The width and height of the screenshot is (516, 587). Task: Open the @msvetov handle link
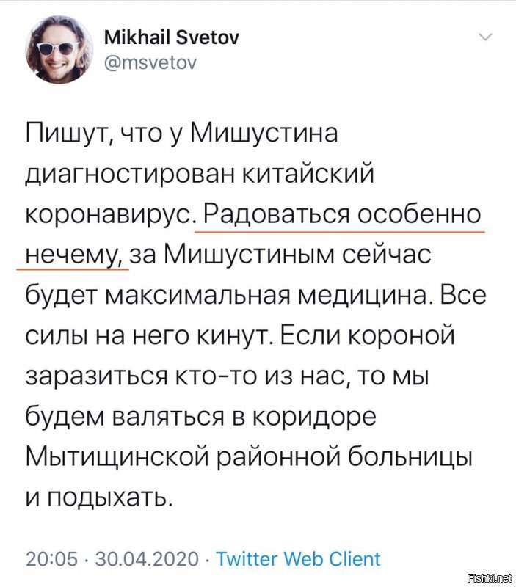(150, 63)
